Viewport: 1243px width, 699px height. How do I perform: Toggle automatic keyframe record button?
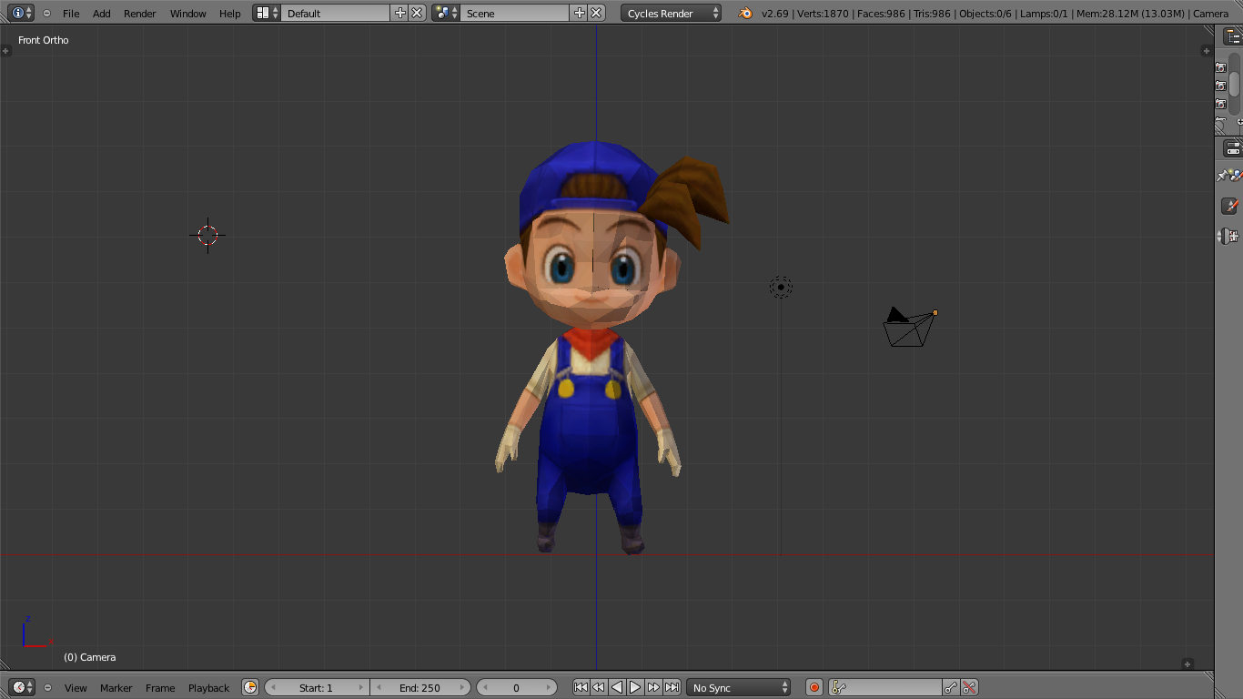point(814,687)
